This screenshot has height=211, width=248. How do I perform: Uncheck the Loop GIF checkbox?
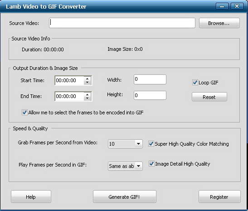pos(195,83)
